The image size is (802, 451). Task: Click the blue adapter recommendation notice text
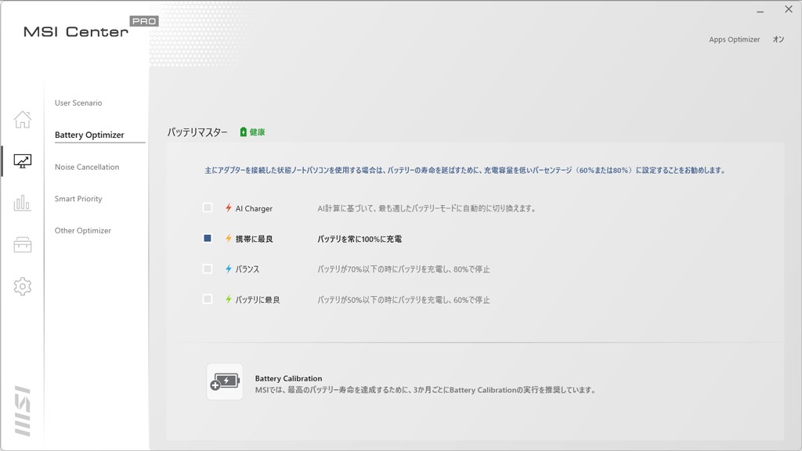465,170
